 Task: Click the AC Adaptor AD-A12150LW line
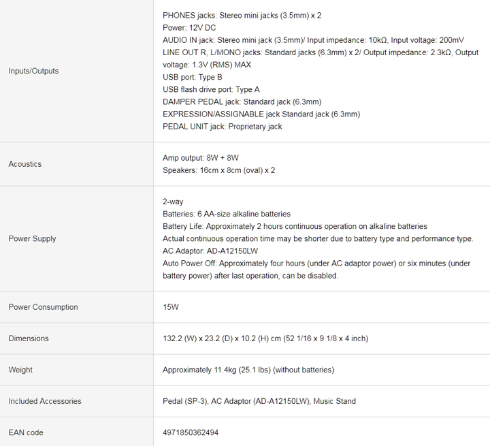click(210, 251)
